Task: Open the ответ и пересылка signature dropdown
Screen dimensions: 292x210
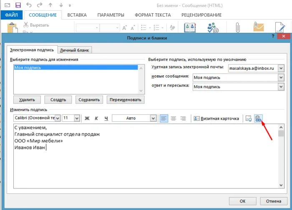Action: click(x=281, y=87)
